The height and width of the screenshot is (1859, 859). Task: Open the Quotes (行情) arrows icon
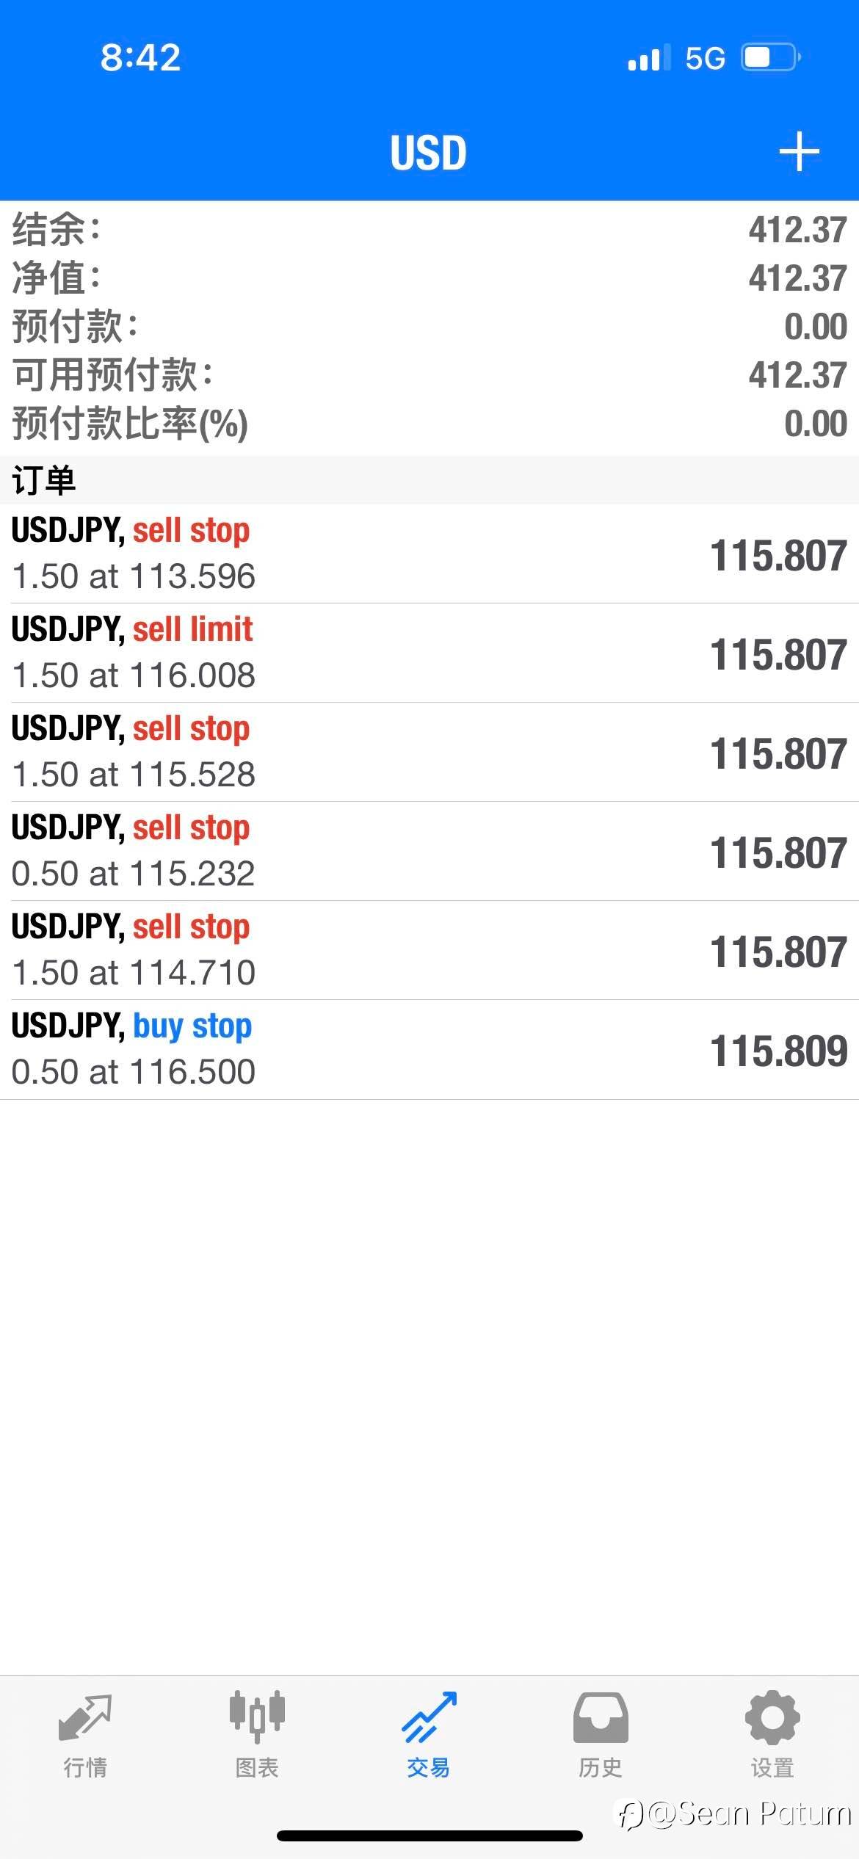click(x=85, y=1718)
